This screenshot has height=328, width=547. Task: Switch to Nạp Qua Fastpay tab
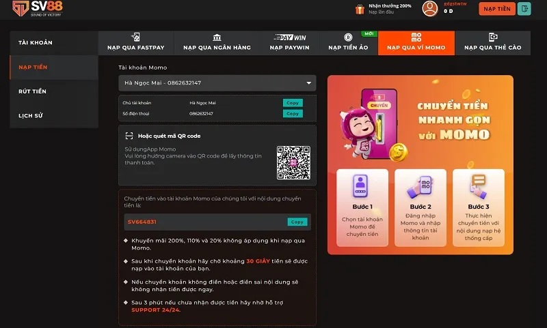[136, 42]
